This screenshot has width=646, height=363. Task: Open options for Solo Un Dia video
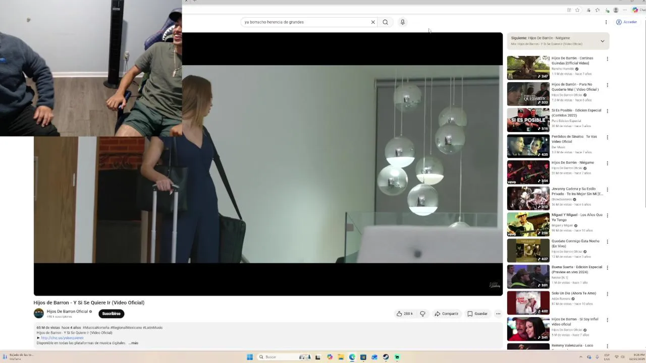point(607,294)
